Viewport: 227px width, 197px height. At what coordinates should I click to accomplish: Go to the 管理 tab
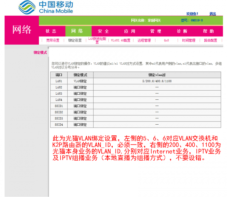click(156, 31)
